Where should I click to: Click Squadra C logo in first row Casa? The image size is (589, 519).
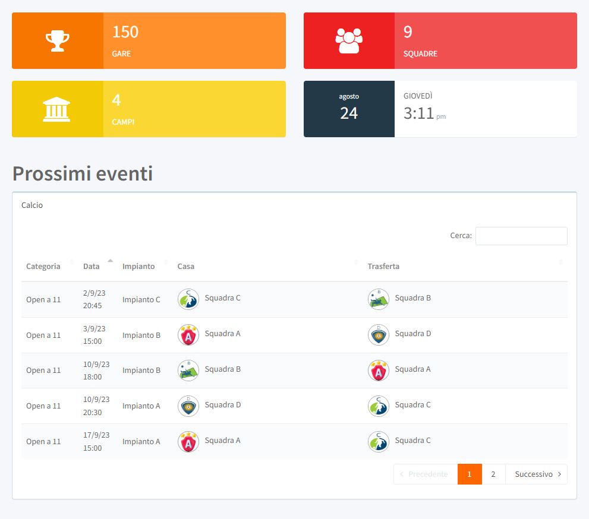[188, 299]
